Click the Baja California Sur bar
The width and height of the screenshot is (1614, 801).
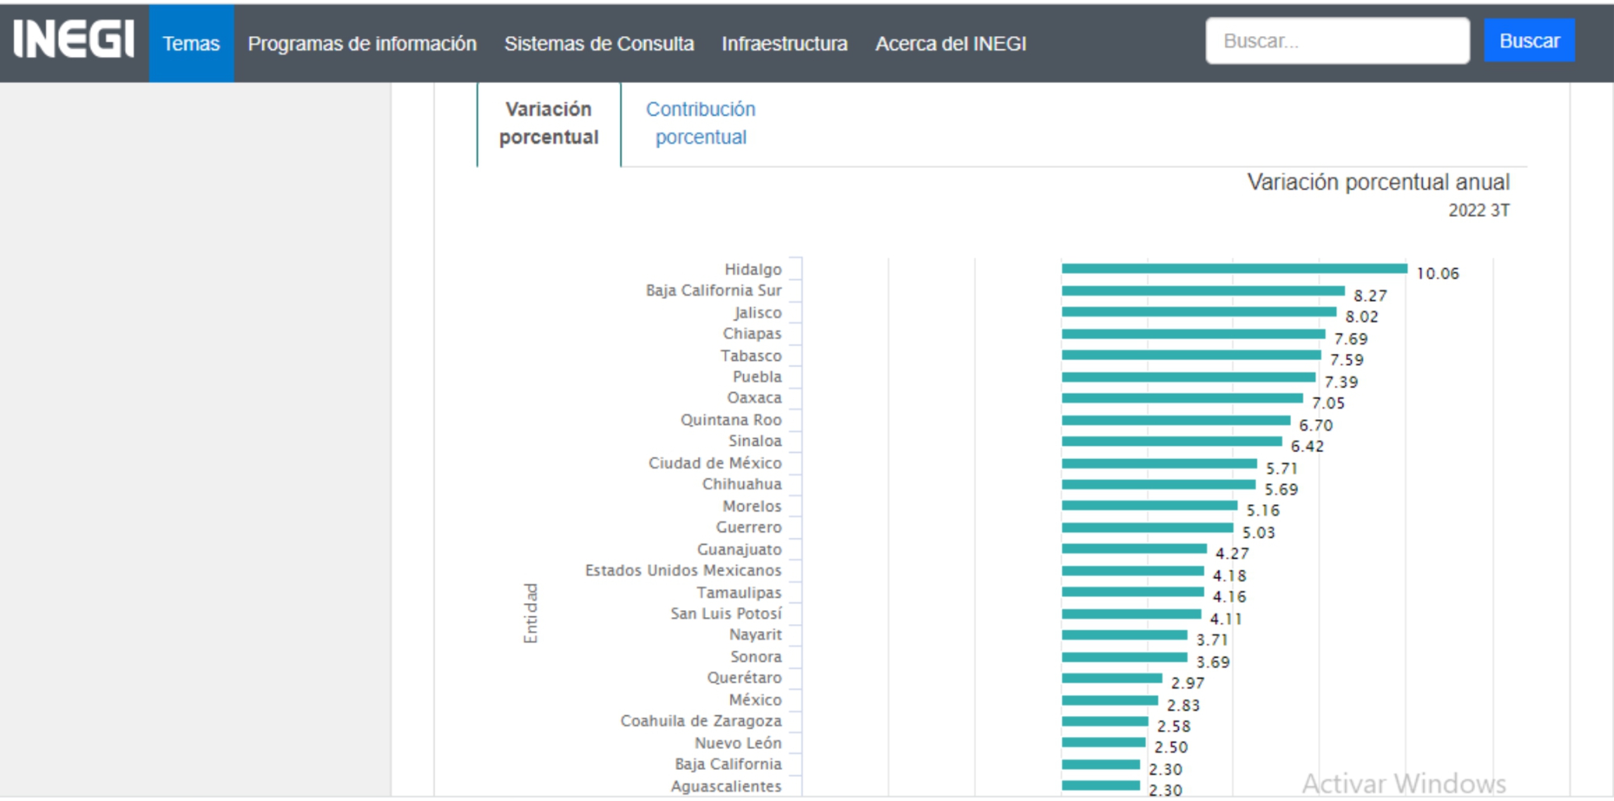(1202, 291)
